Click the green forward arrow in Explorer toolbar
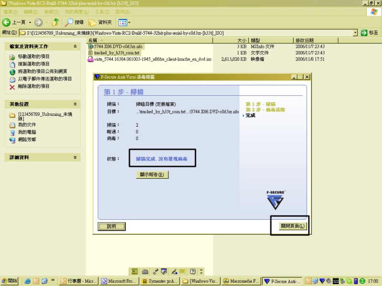Screen dimensions: 382x286 pyautogui.click(x=38, y=22)
